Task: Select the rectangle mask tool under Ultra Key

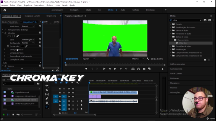Action: [13, 36]
